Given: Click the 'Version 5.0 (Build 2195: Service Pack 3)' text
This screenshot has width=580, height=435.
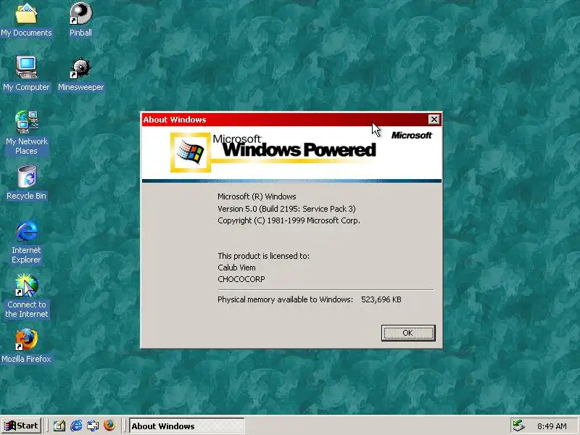Looking at the screenshot, I should [x=286, y=209].
